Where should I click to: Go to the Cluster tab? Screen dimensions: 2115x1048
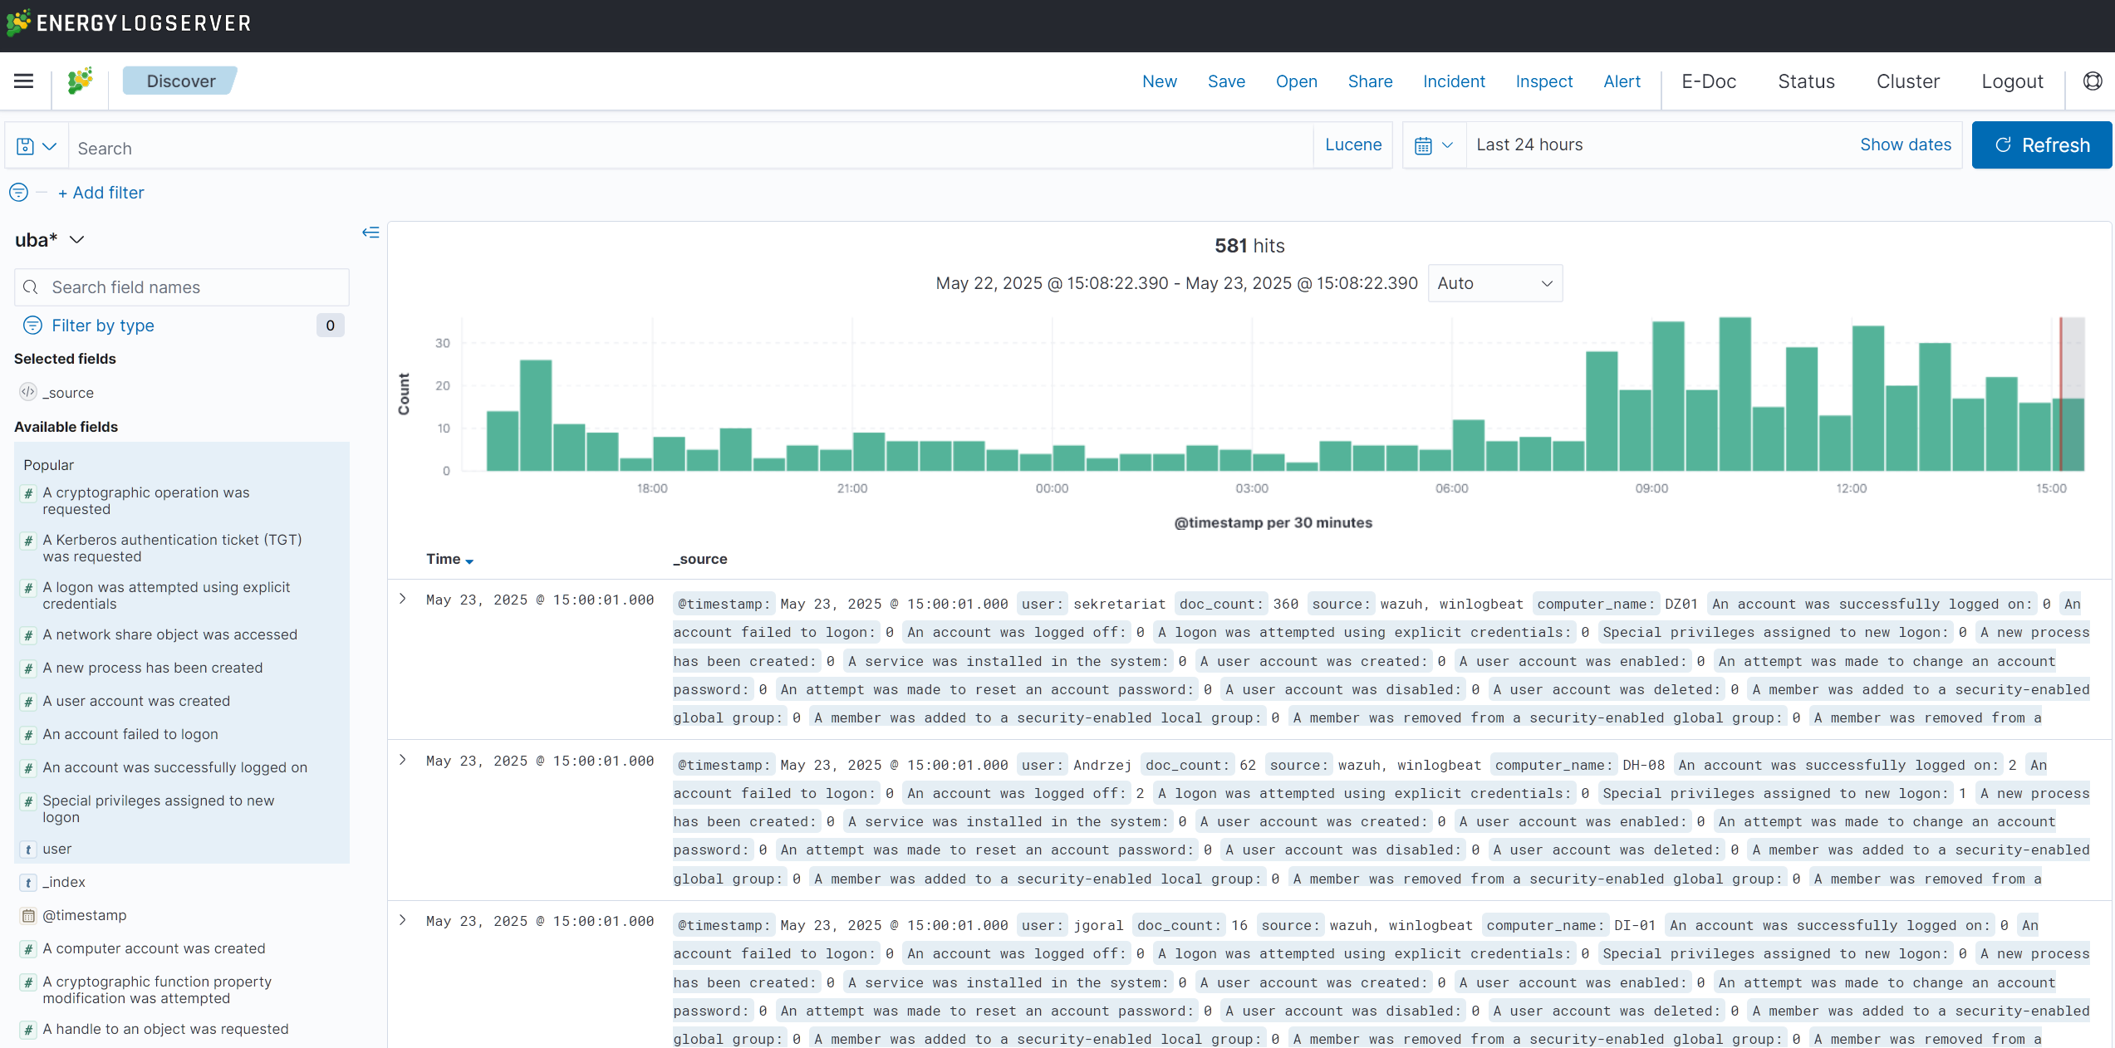pyautogui.click(x=1907, y=81)
